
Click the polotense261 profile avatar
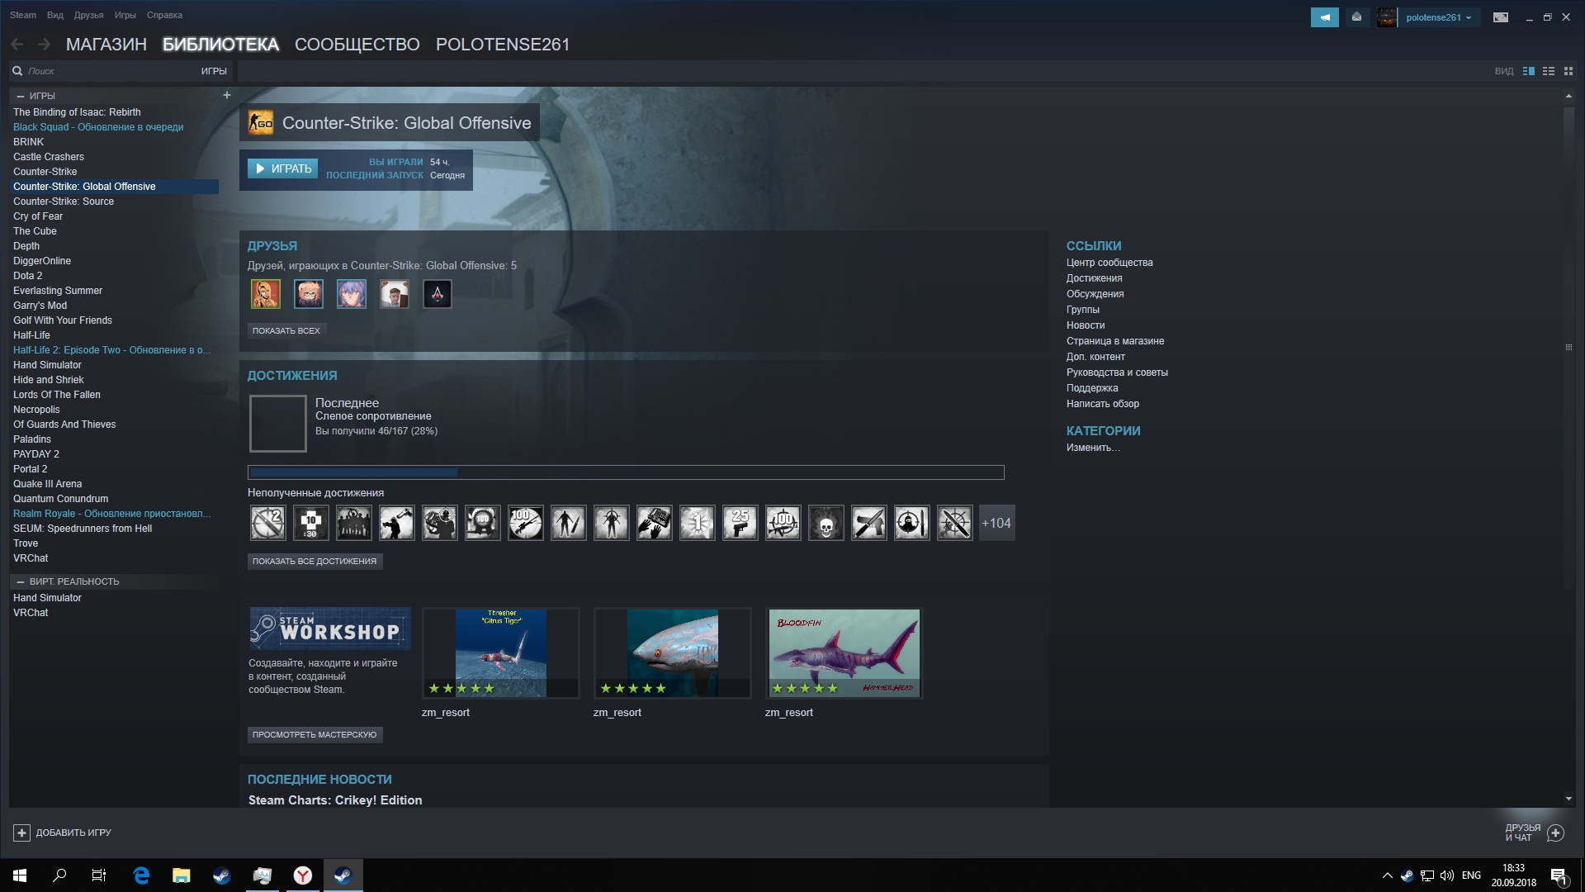click(x=1387, y=17)
